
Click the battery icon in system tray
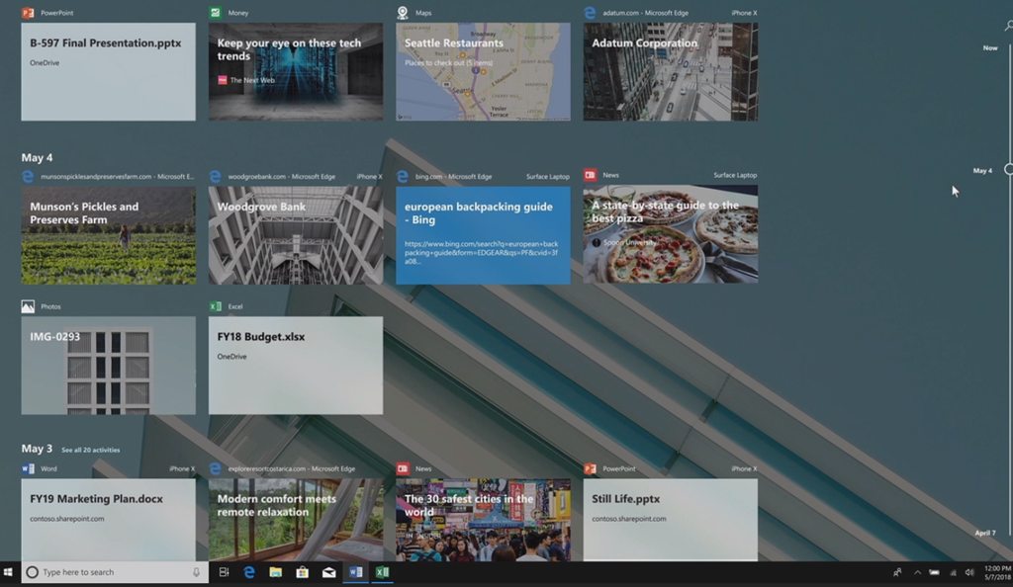[x=934, y=572]
